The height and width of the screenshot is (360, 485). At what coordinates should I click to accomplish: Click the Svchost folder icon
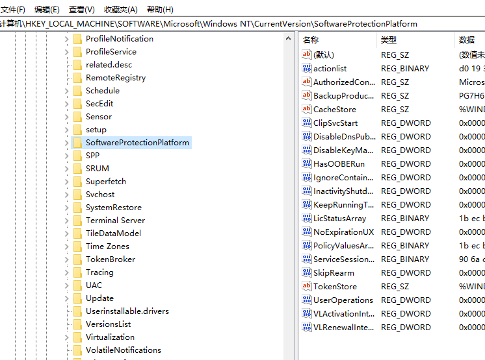click(77, 195)
